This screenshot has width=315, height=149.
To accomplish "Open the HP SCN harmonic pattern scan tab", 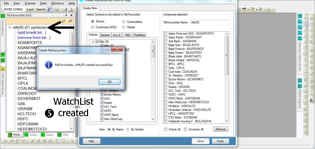I will pyautogui.click(x=300, y=38).
